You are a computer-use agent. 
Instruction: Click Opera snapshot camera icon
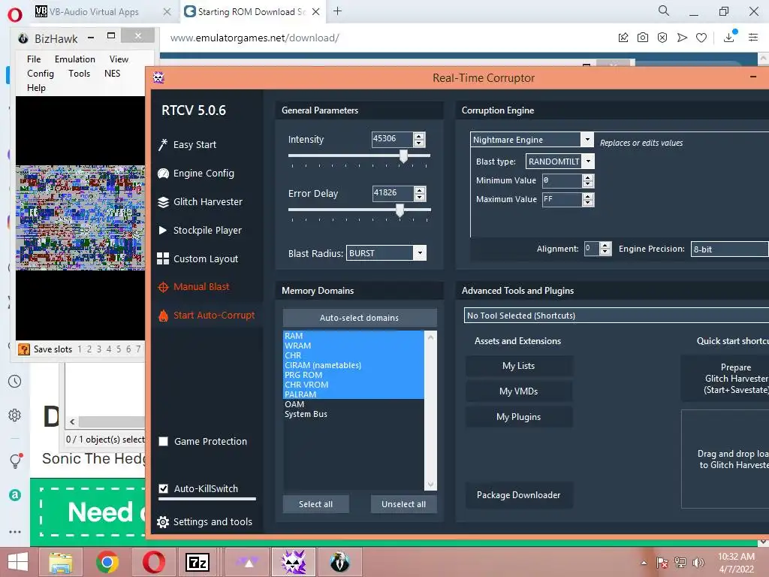pos(643,38)
